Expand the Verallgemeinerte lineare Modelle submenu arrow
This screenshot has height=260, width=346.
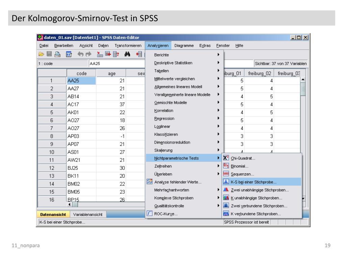pos(218,94)
